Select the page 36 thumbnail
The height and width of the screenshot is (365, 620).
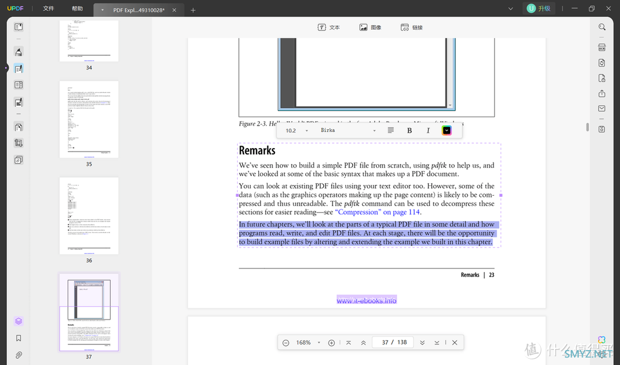tap(89, 216)
